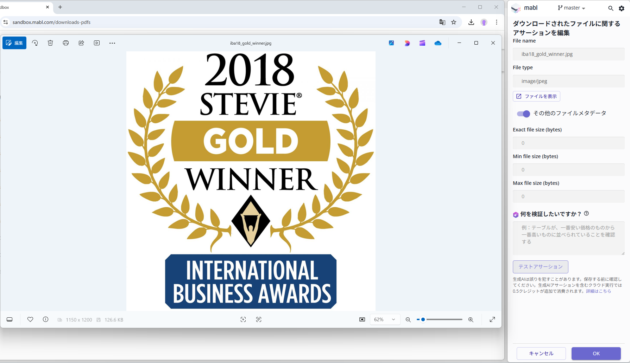Toggle the filmstrip icon in Photos status bar

pyautogui.click(x=10, y=319)
